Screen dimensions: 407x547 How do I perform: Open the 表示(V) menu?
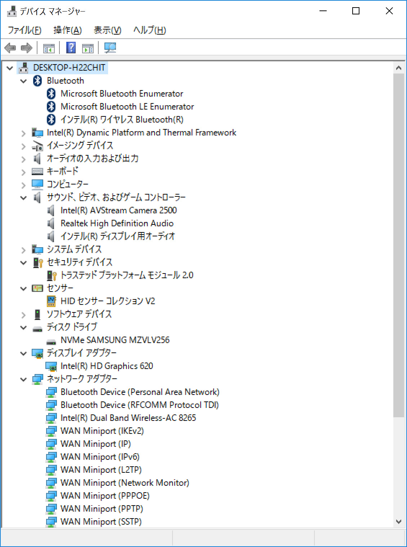[x=107, y=30]
